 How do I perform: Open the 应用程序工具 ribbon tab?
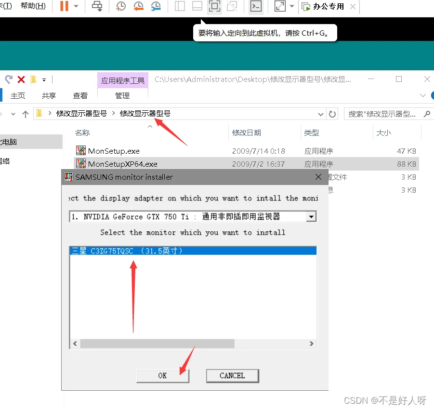pyautogui.click(x=123, y=80)
